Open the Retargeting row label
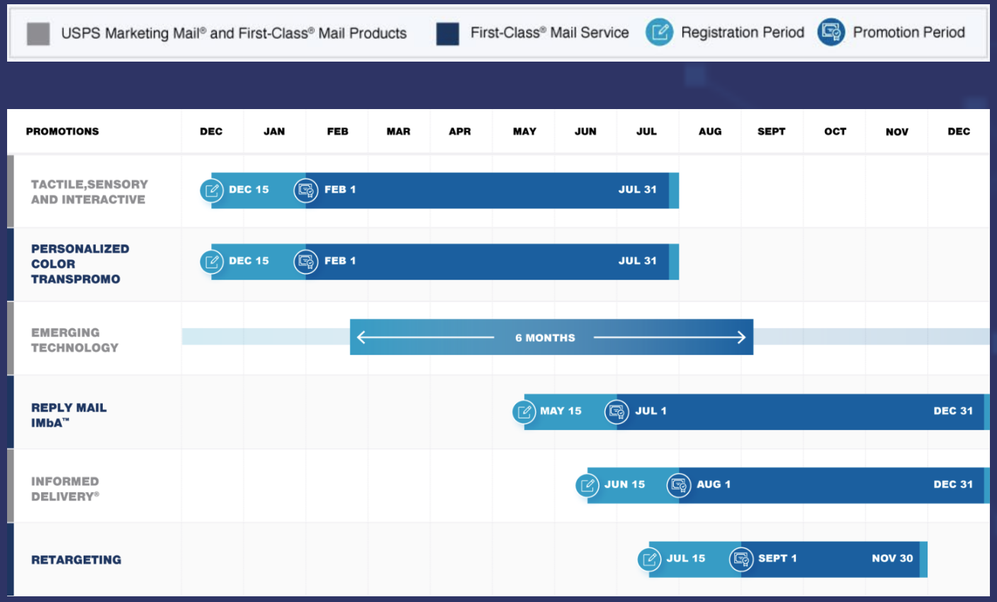The image size is (997, 602). click(76, 560)
